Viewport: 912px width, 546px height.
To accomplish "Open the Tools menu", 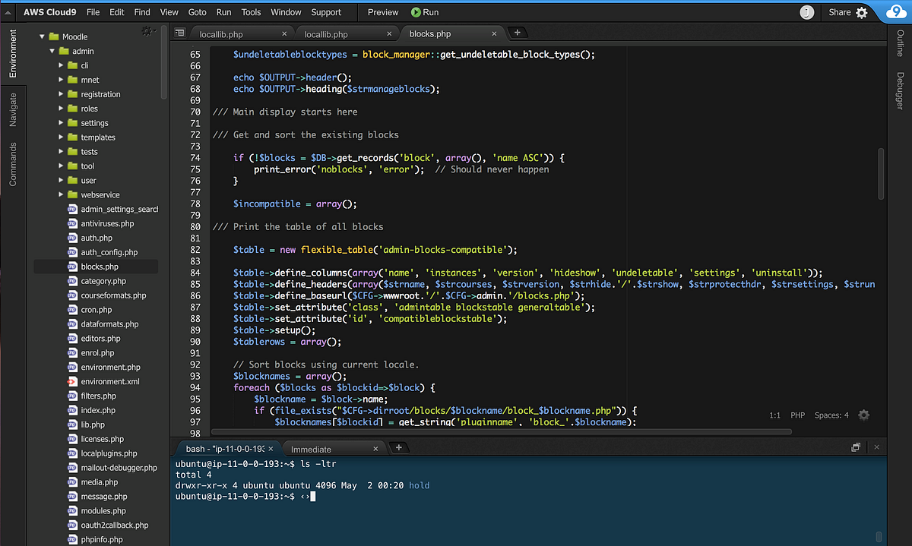I will pos(251,12).
